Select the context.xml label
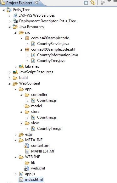 [41, 146]
